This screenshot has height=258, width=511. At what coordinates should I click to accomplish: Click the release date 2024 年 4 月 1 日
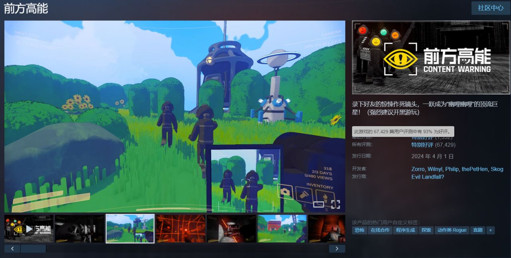coord(432,156)
